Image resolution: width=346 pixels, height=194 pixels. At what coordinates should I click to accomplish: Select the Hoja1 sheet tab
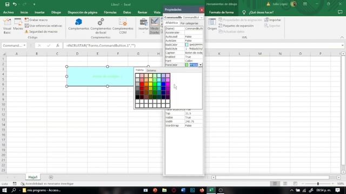[33, 177]
